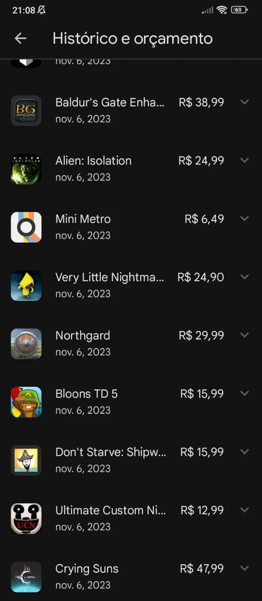Tap the Wi-Fi status bar icon

[222, 9]
